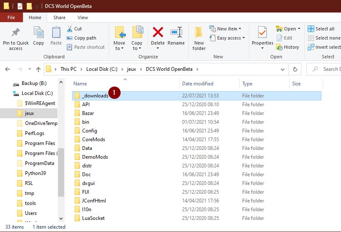Click the Rename icon in ribbon
The height and width of the screenshot is (232, 341).
tap(176, 33)
